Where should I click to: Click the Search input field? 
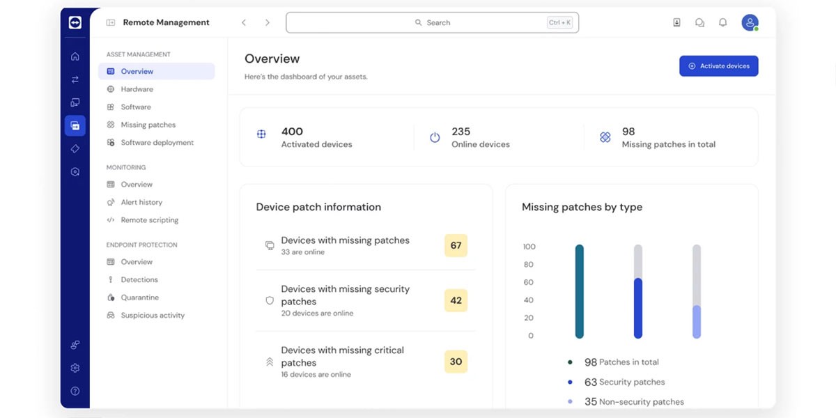[x=432, y=22]
